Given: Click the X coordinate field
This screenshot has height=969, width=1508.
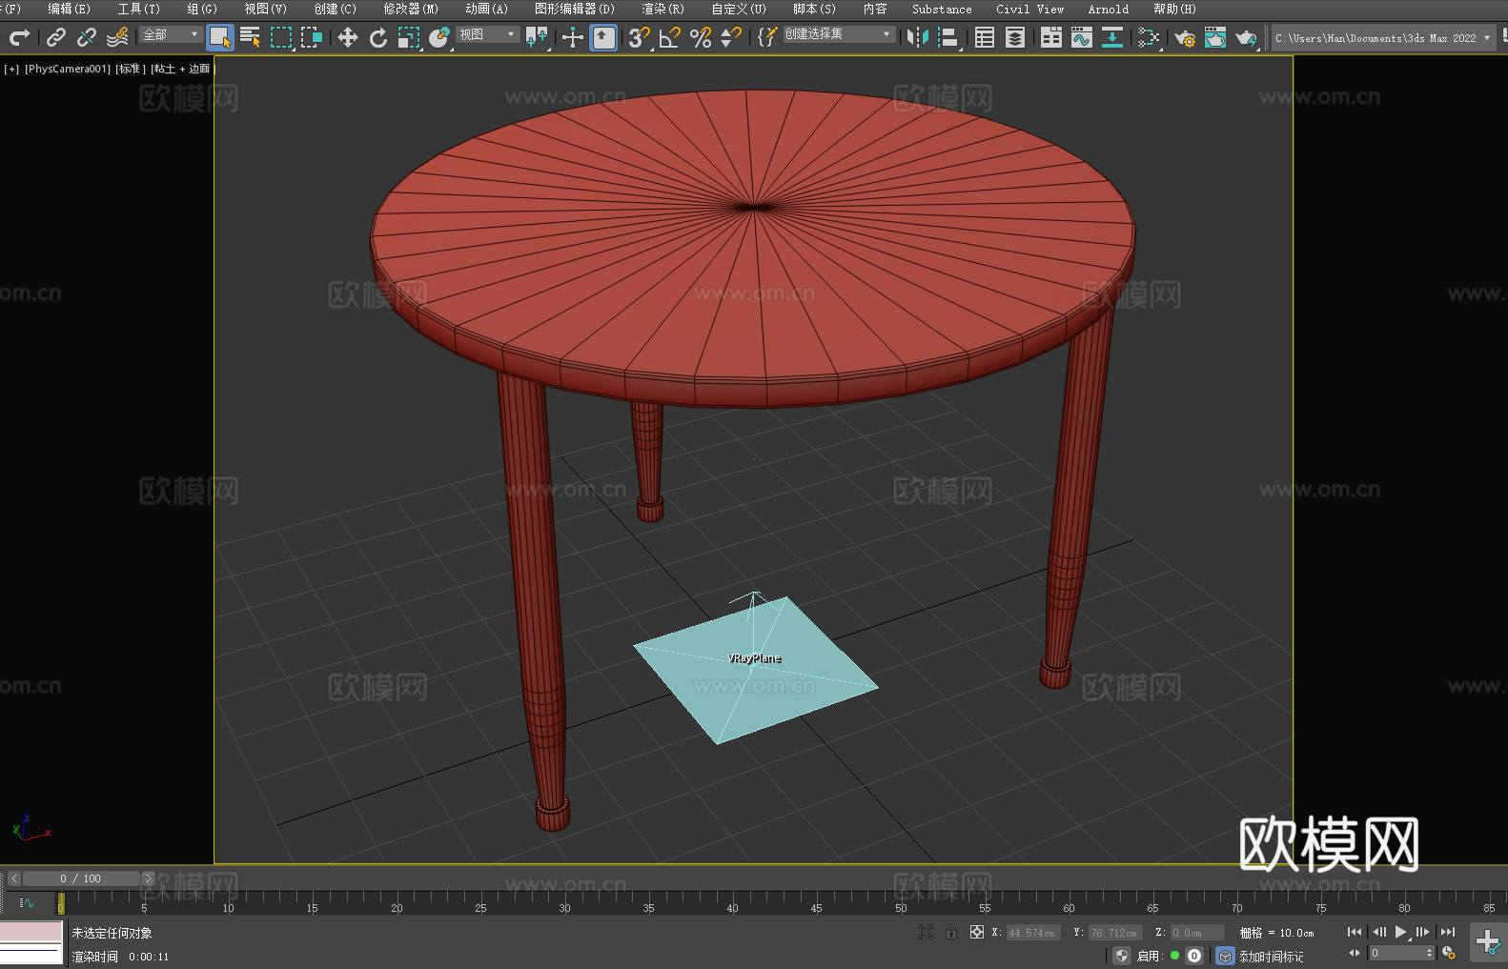Looking at the screenshot, I should point(1033,933).
